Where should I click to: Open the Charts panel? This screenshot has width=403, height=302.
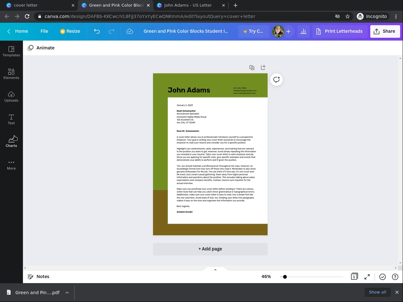click(11, 142)
